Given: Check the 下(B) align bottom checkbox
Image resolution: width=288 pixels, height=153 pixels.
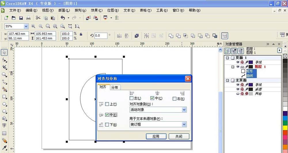Looking at the screenshot, I should point(107,124).
